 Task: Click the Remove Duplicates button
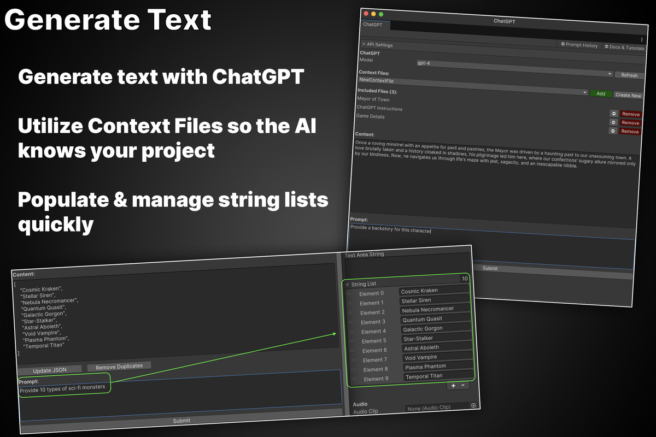119,367
